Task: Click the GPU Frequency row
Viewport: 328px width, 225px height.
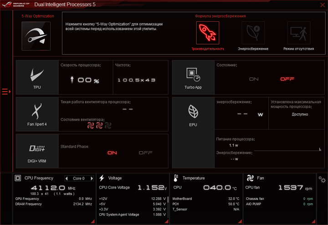Action: pyautogui.click(x=54, y=199)
